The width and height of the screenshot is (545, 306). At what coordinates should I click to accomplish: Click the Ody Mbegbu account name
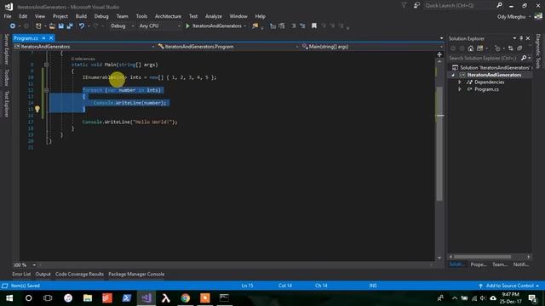pos(511,17)
